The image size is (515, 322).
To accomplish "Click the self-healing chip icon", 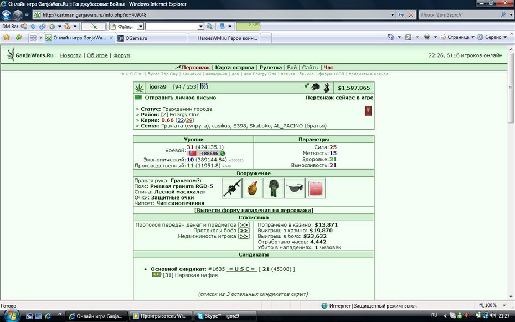I will point(316,188).
